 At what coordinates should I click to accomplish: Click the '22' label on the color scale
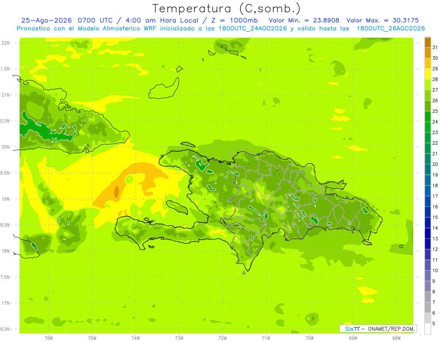point(435,143)
